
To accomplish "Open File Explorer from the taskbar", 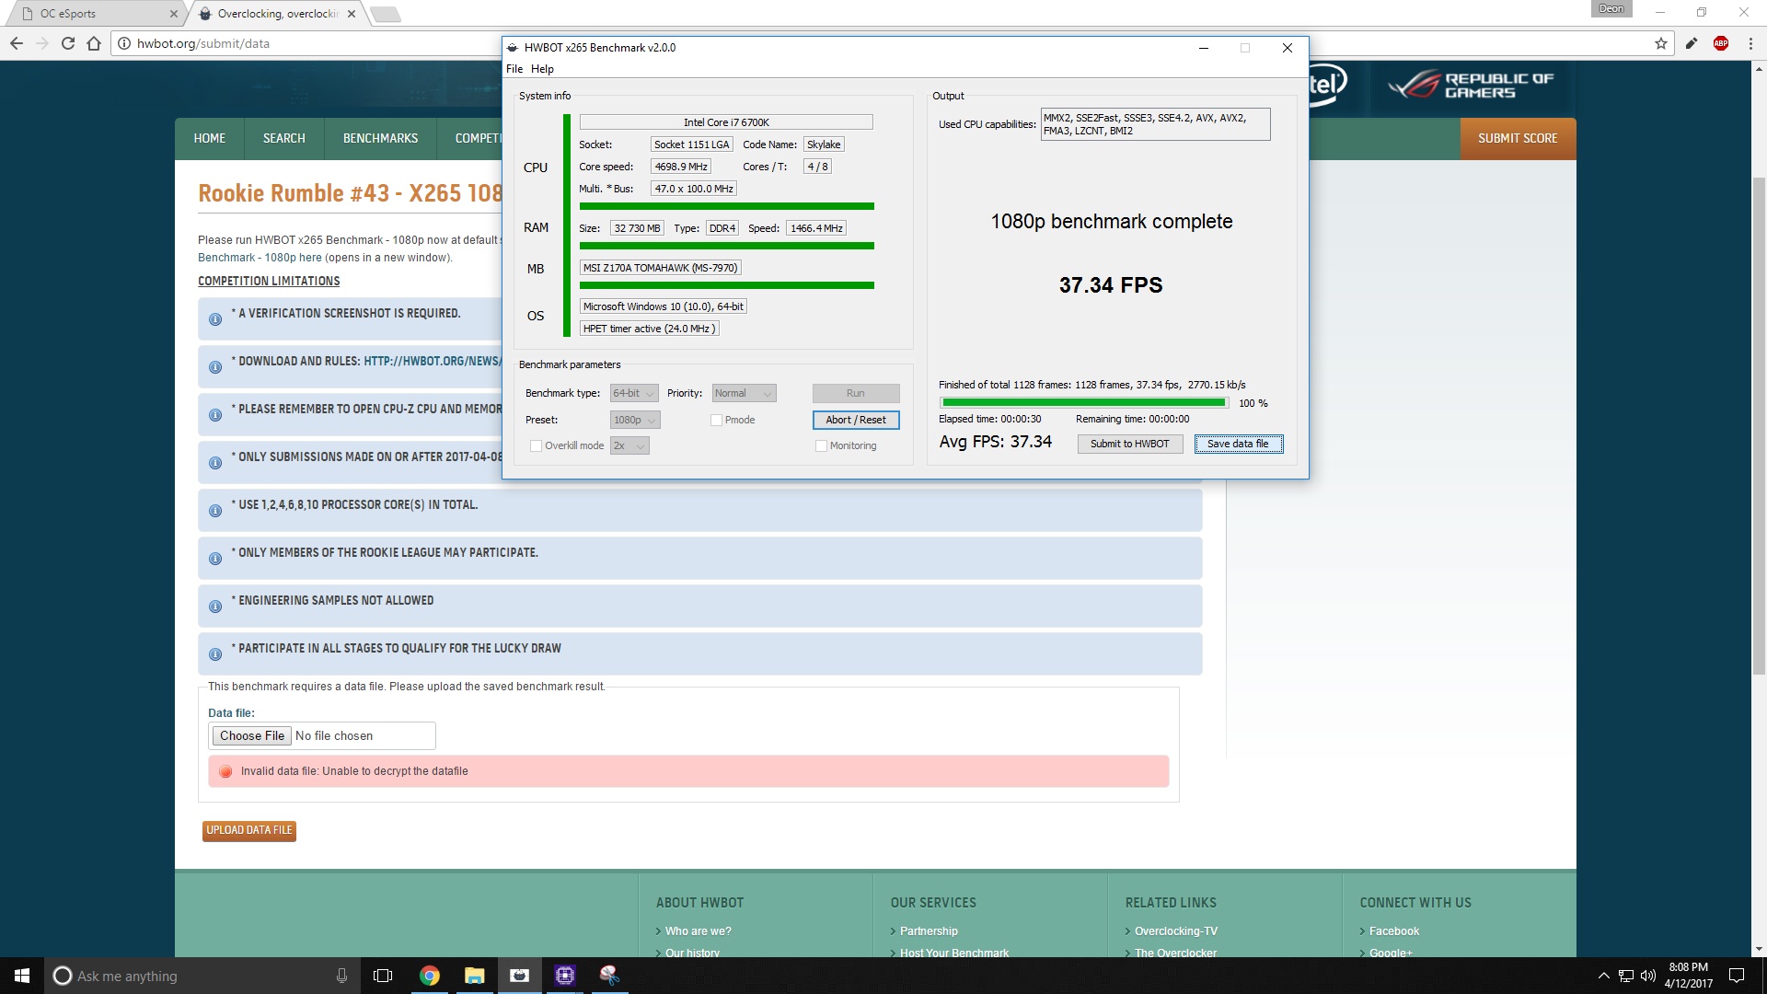I will coord(474,976).
